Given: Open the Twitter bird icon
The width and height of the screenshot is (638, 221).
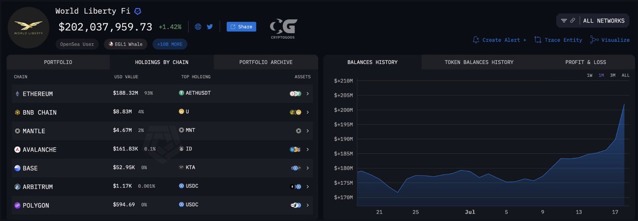Looking at the screenshot, I should (x=209, y=26).
